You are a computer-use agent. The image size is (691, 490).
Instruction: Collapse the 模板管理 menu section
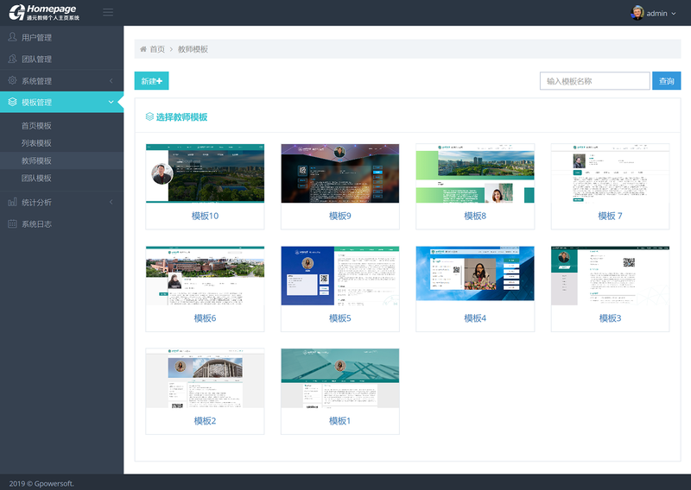pos(111,103)
